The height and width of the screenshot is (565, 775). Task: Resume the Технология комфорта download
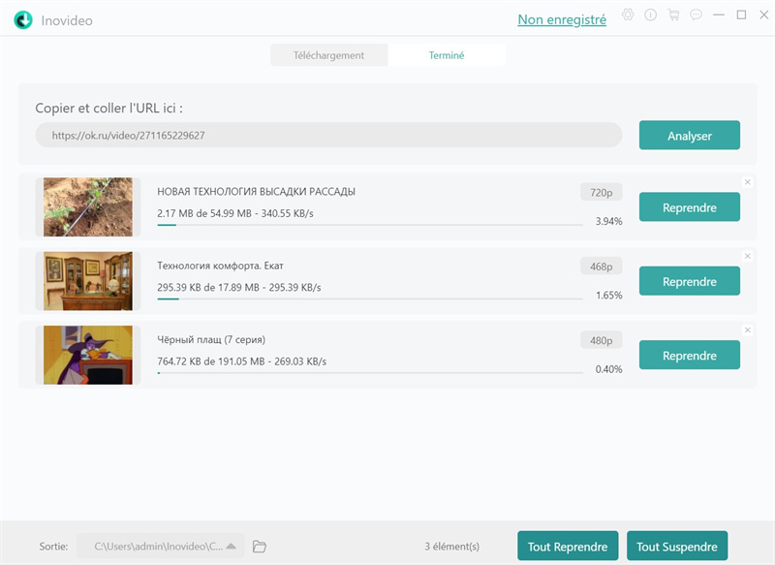click(690, 281)
